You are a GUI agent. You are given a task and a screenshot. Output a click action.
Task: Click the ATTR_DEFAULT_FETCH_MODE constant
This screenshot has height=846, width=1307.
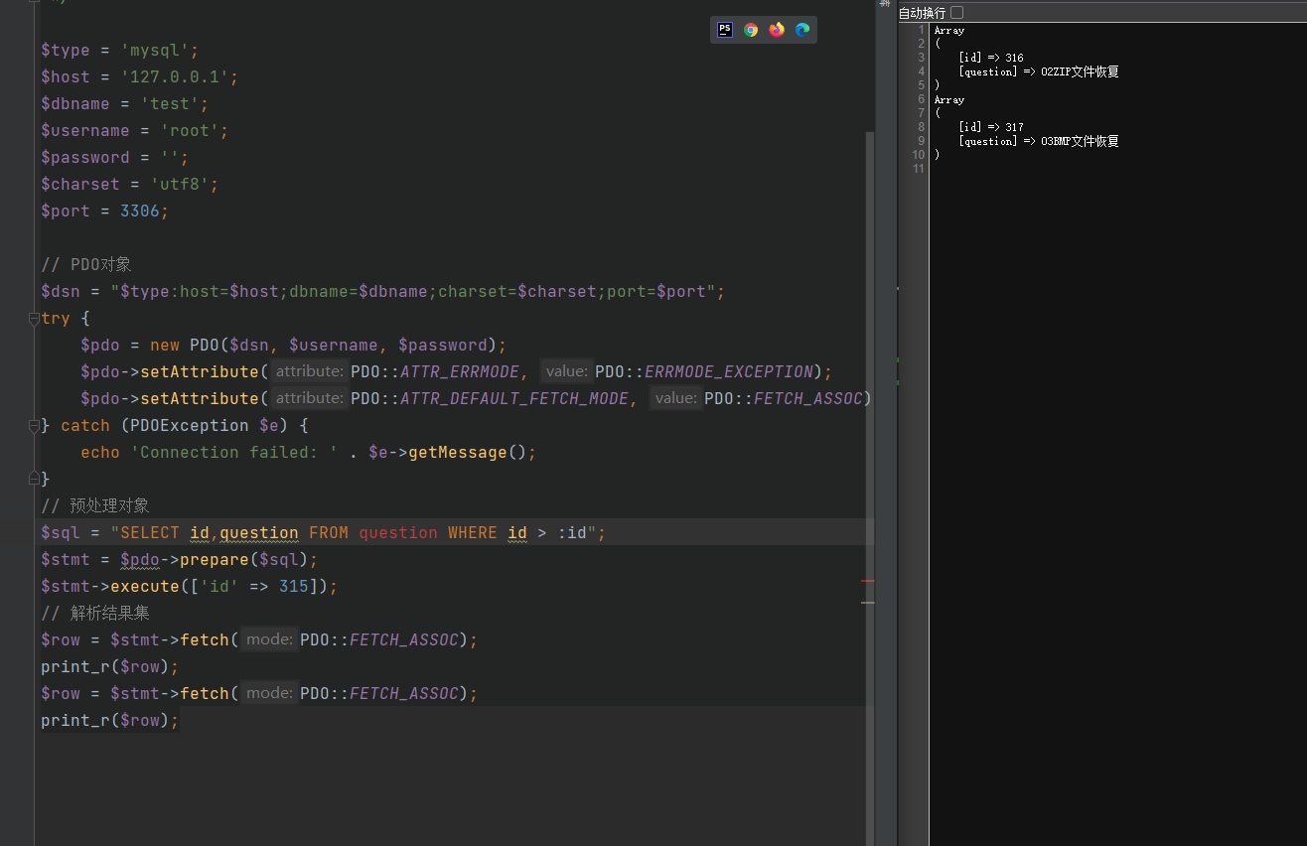pos(514,398)
